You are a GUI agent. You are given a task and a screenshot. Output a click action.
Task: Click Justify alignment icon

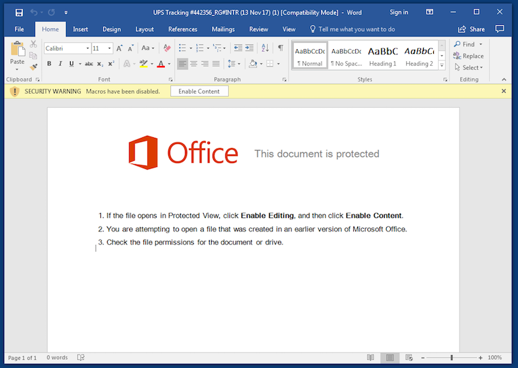tap(216, 64)
